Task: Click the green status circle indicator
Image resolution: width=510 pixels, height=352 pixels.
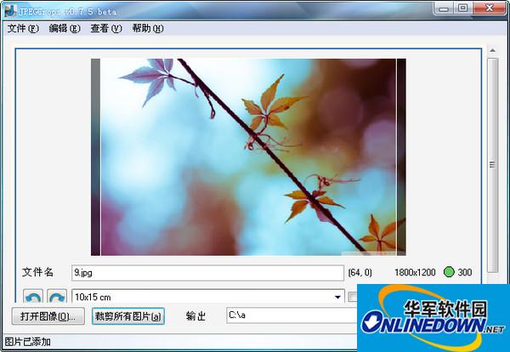Action: 449,272
